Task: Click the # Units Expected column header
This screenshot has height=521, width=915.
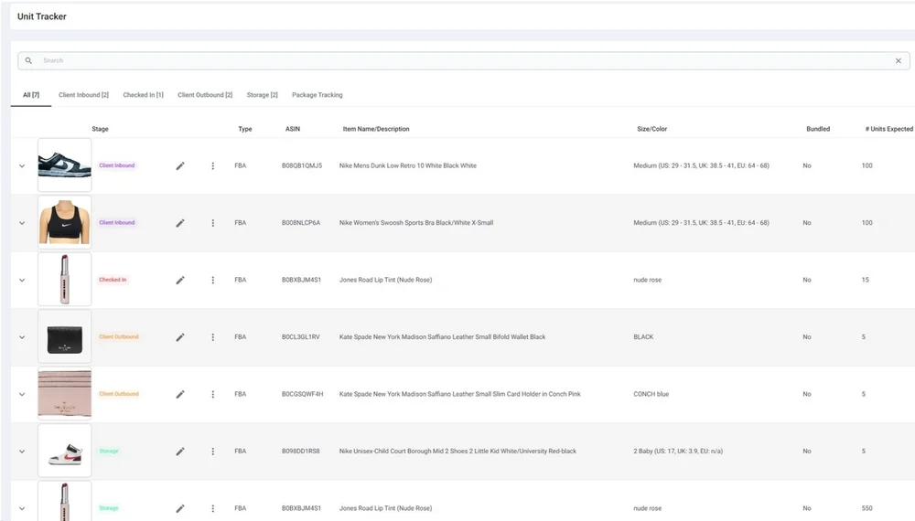Action: (x=888, y=129)
